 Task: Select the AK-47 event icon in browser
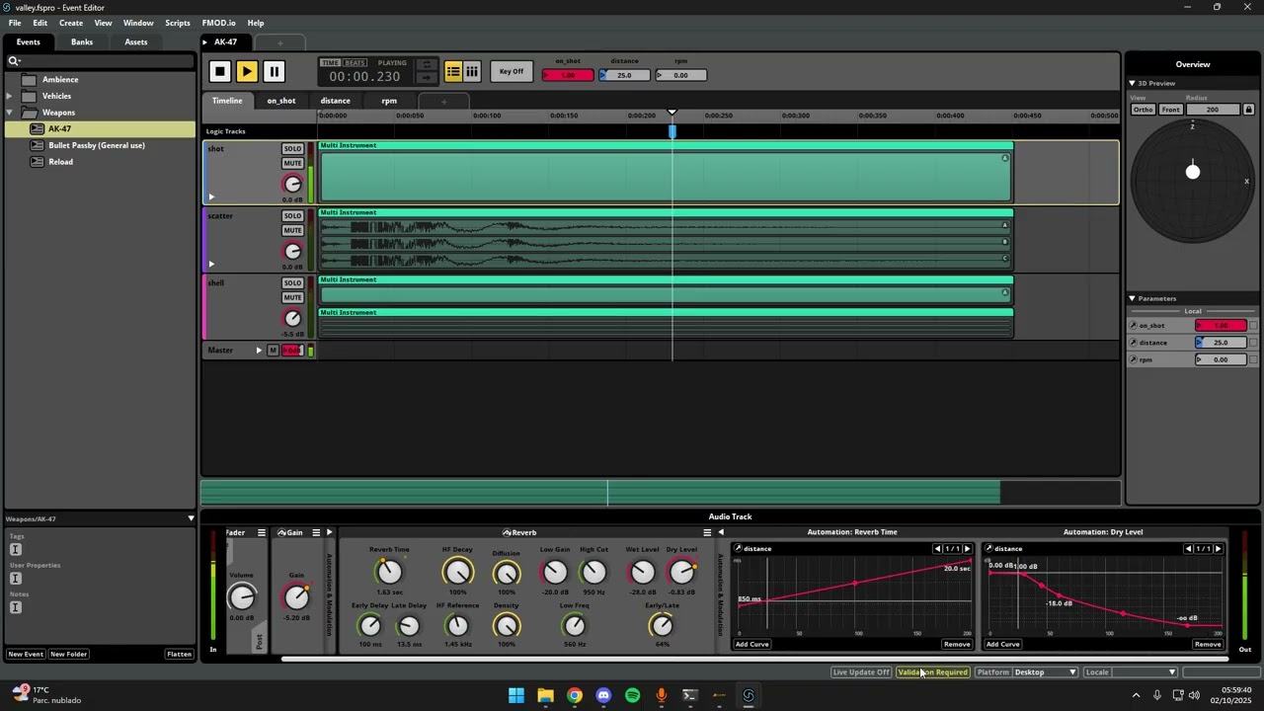(x=37, y=129)
